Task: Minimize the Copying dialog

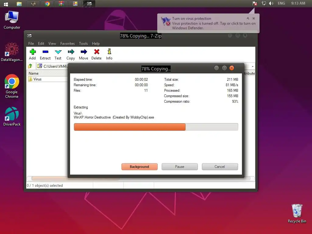Action: coord(217,68)
